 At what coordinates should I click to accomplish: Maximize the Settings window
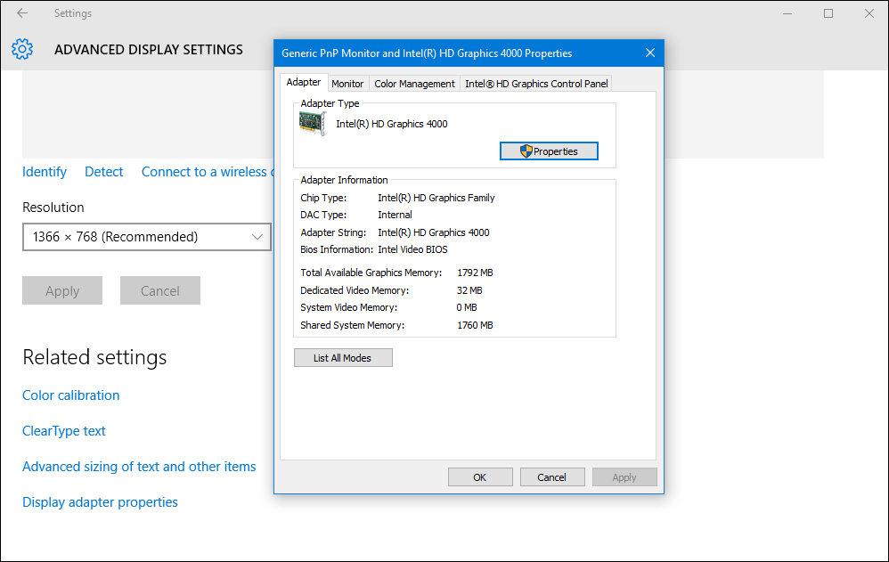[828, 13]
